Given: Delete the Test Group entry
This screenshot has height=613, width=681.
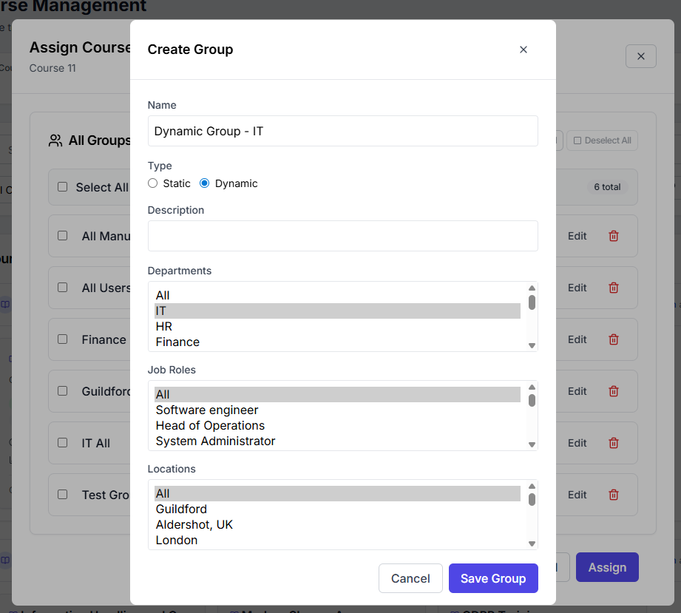Looking at the screenshot, I should pyautogui.click(x=614, y=495).
